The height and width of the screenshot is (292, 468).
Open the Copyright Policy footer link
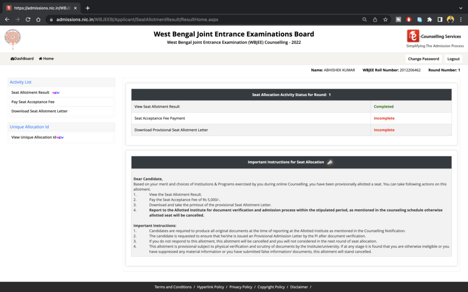[x=271, y=287]
